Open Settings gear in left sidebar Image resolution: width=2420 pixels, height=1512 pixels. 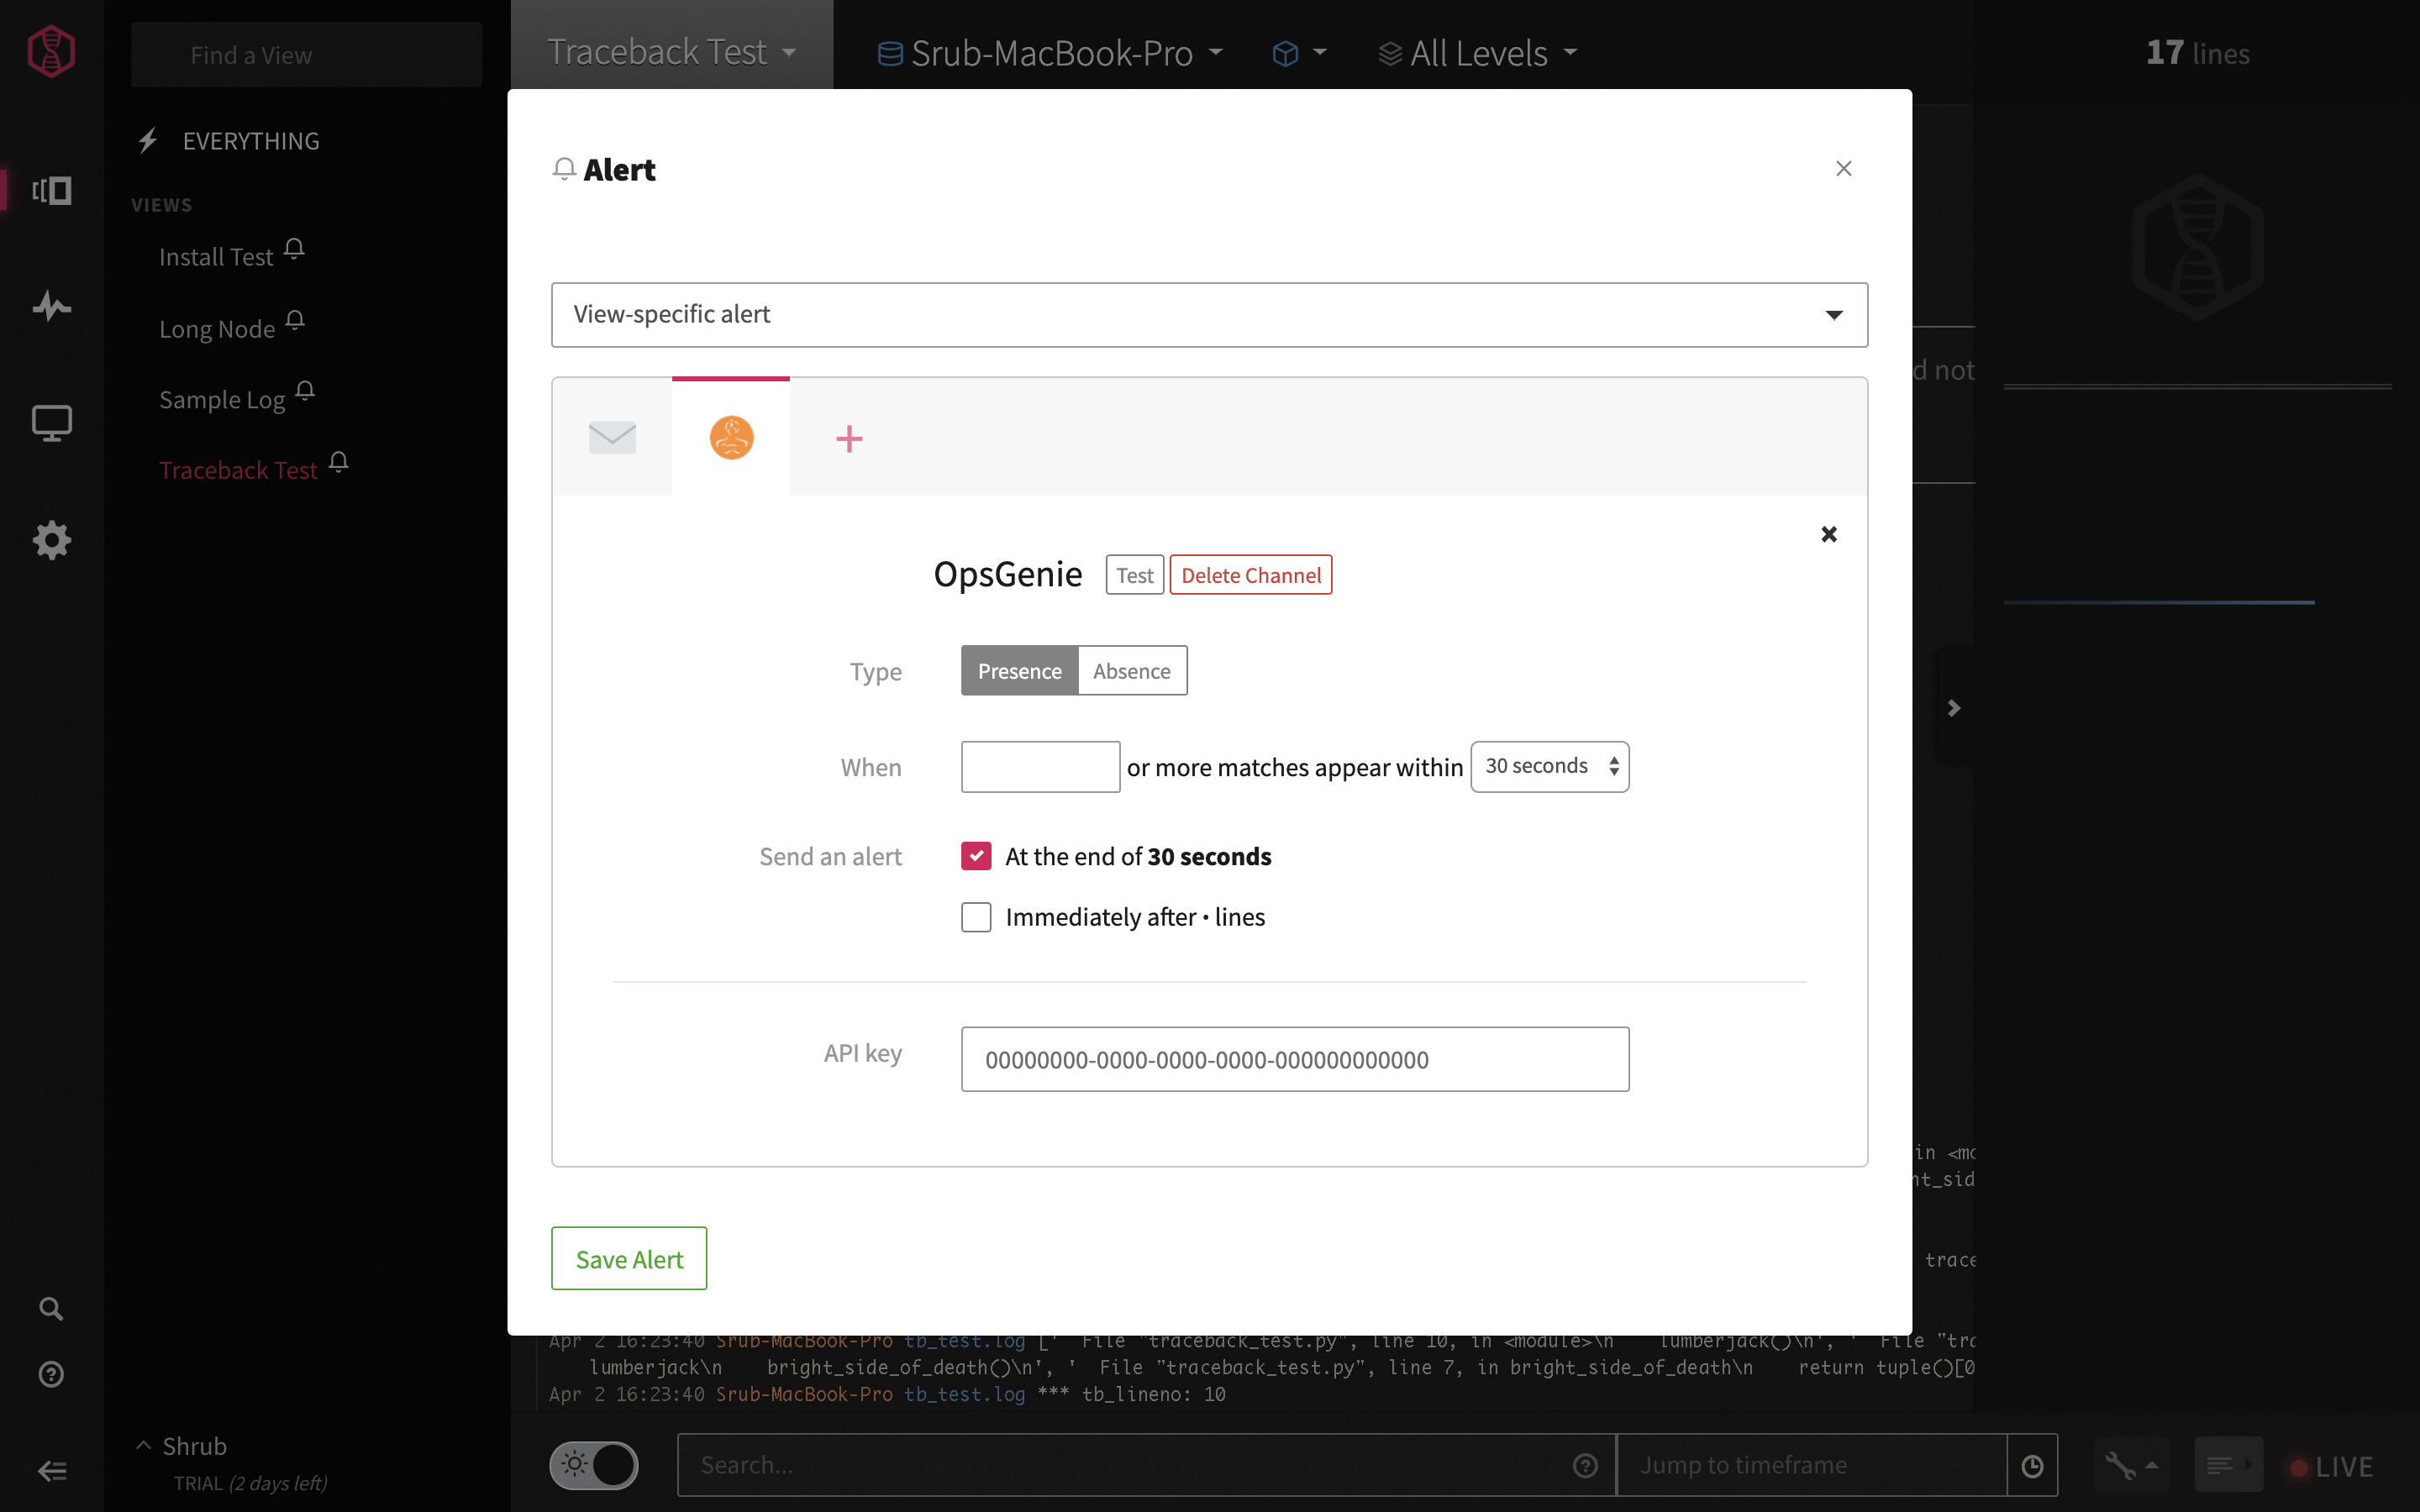(x=51, y=540)
